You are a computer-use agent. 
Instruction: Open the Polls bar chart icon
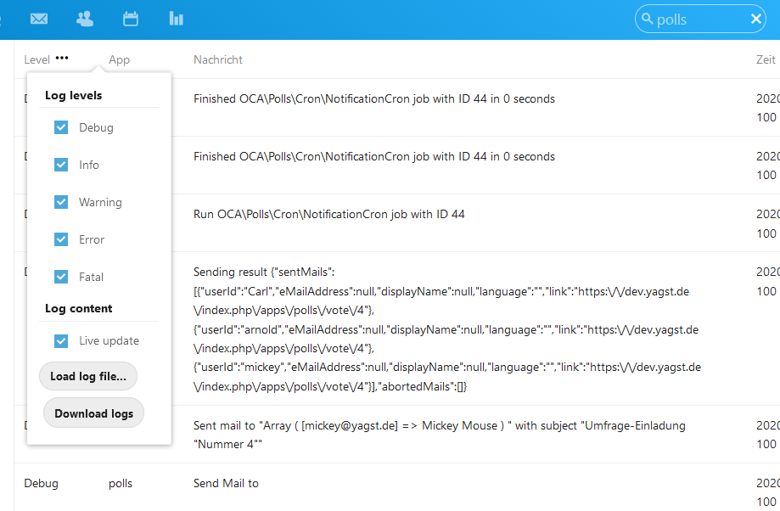(176, 19)
